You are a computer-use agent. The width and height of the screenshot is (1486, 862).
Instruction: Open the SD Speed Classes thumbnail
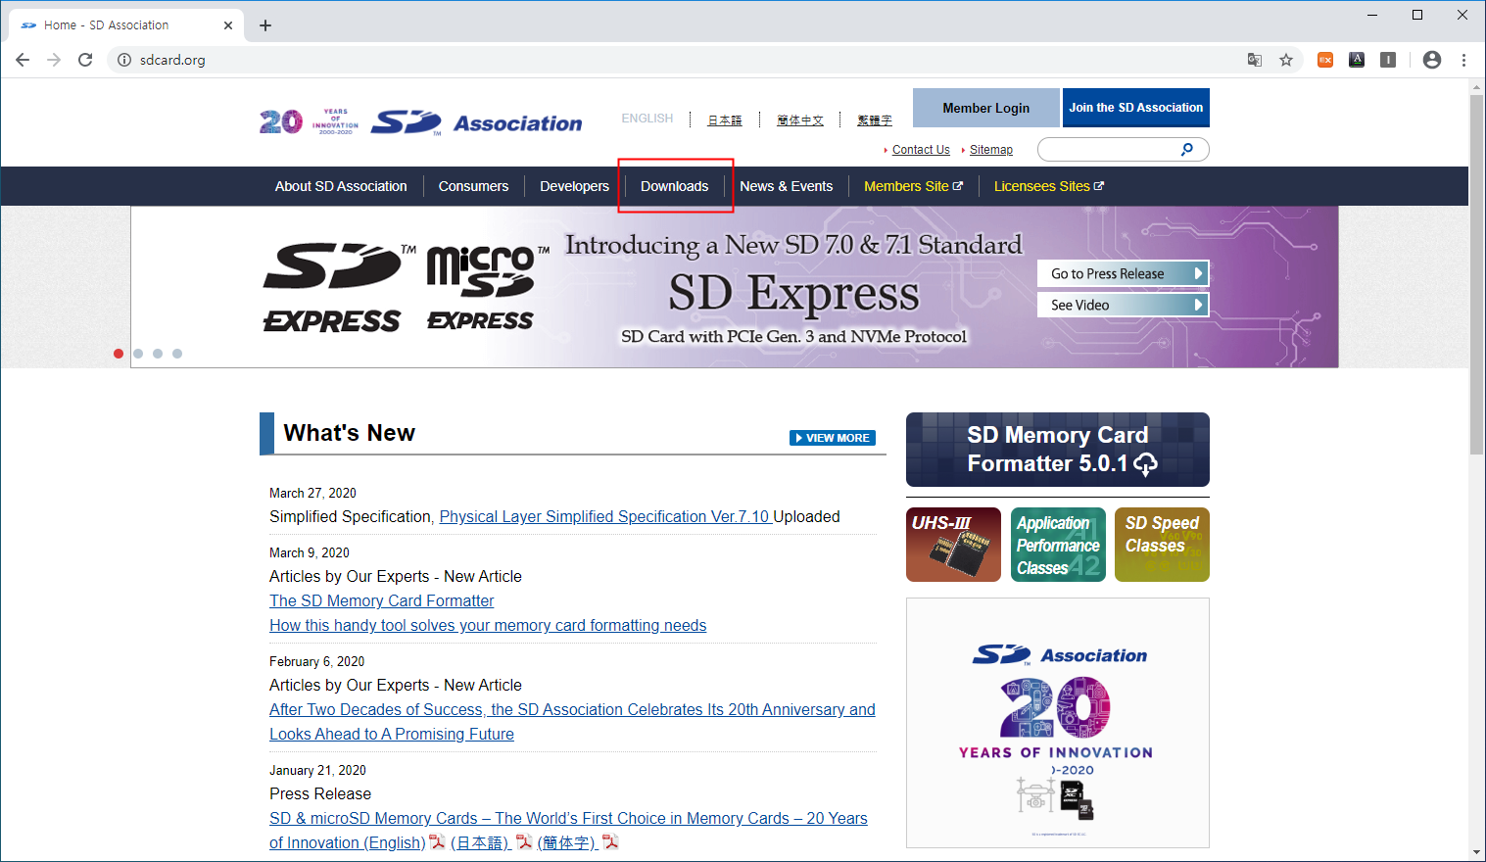coord(1162,545)
